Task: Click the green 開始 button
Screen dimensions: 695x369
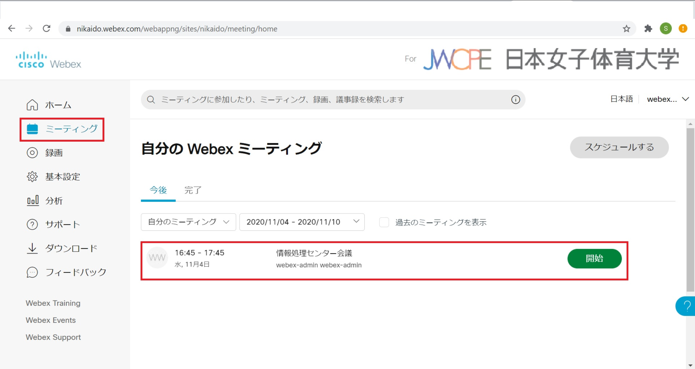Action: click(595, 258)
